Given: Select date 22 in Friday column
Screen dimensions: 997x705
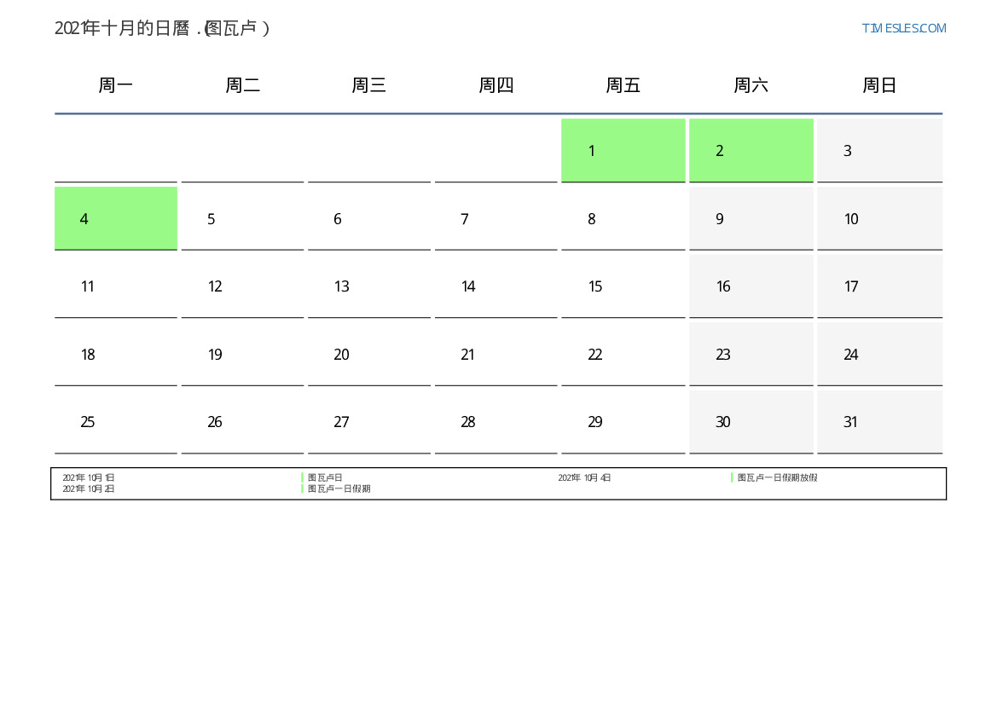Looking at the screenshot, I should (623, 355).
